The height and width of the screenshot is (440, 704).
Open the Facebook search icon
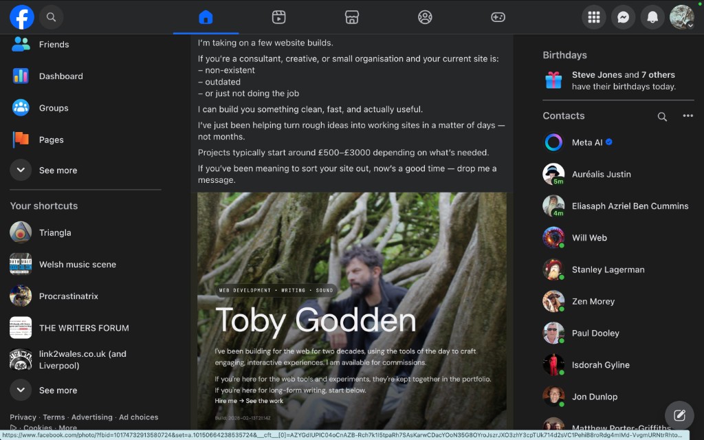pos(51,17)
